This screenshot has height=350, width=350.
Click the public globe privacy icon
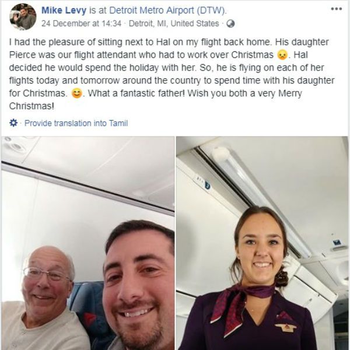click(230, 23)
